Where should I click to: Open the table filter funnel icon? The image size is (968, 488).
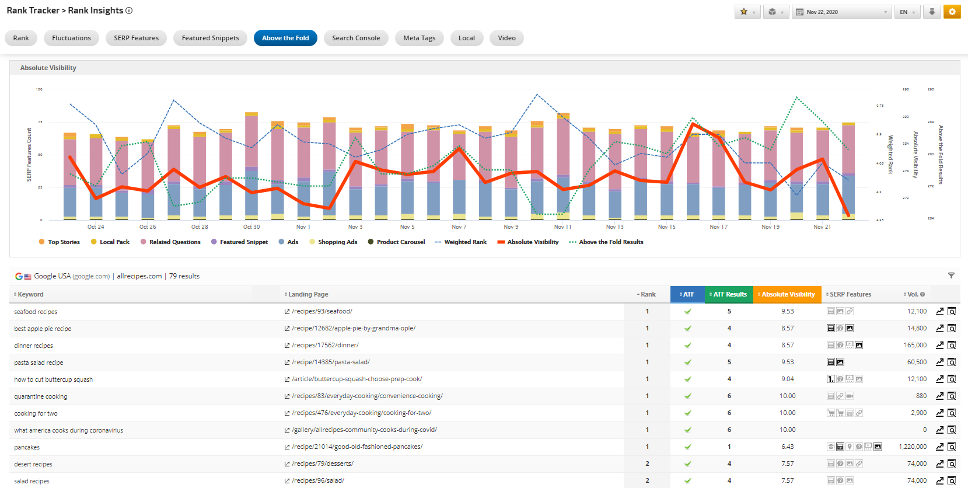coord(951,276)
